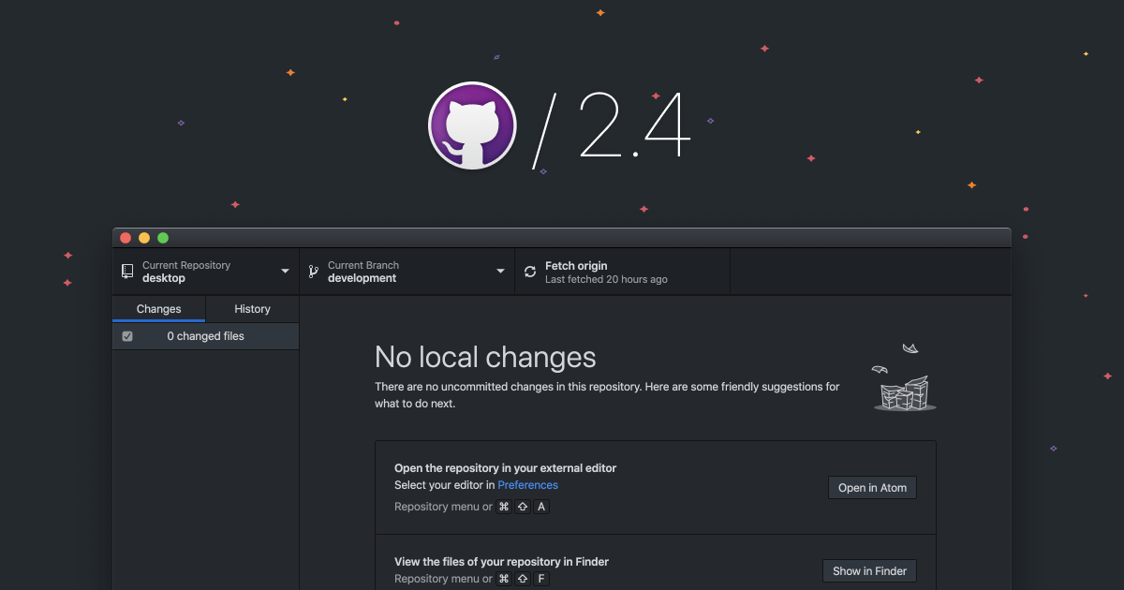Open Preferences via the blue link
The width and height of the screenshot is (1124, 590).
click(527, 484)
